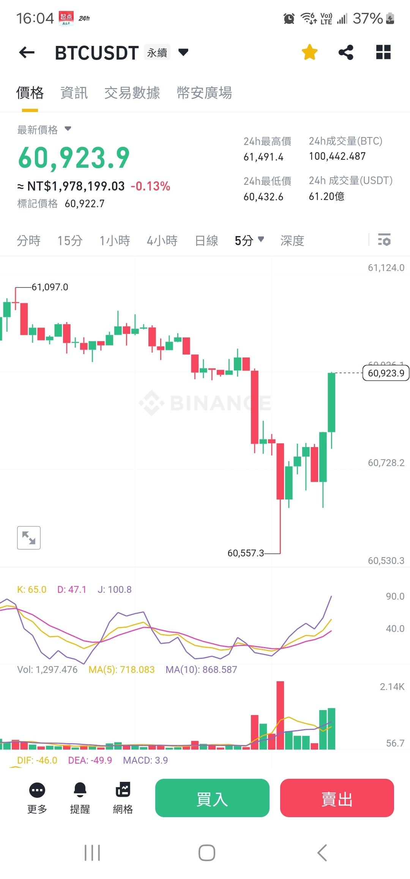Toggle the yellow favorite star
Viewport: 410px width, 879px height.
[310, 52]
